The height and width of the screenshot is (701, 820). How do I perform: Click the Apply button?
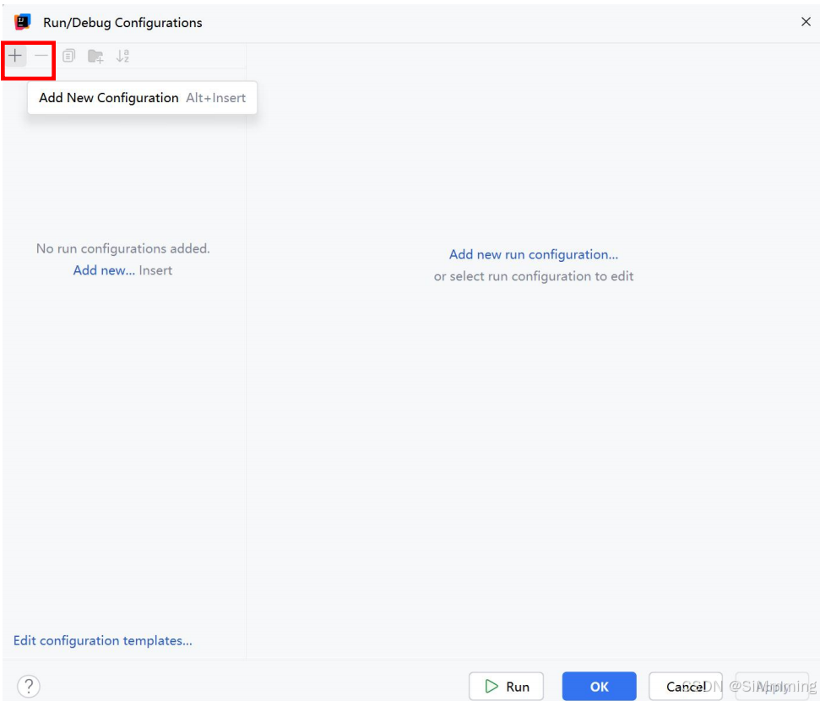tap(772, 687)
